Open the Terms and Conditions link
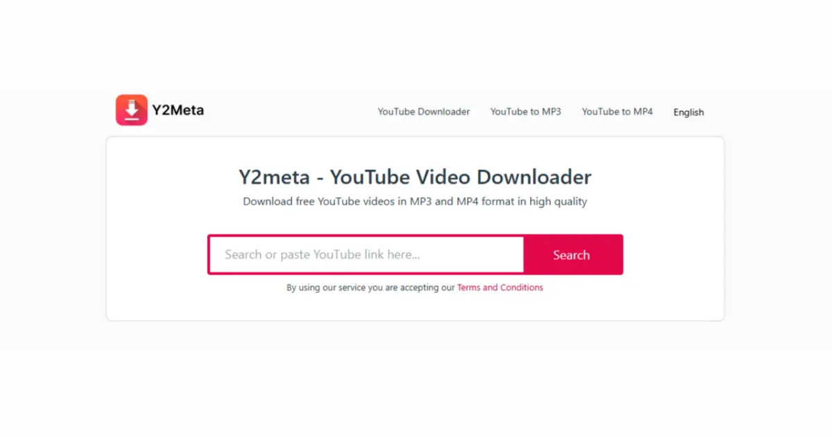 coord(500,287)
